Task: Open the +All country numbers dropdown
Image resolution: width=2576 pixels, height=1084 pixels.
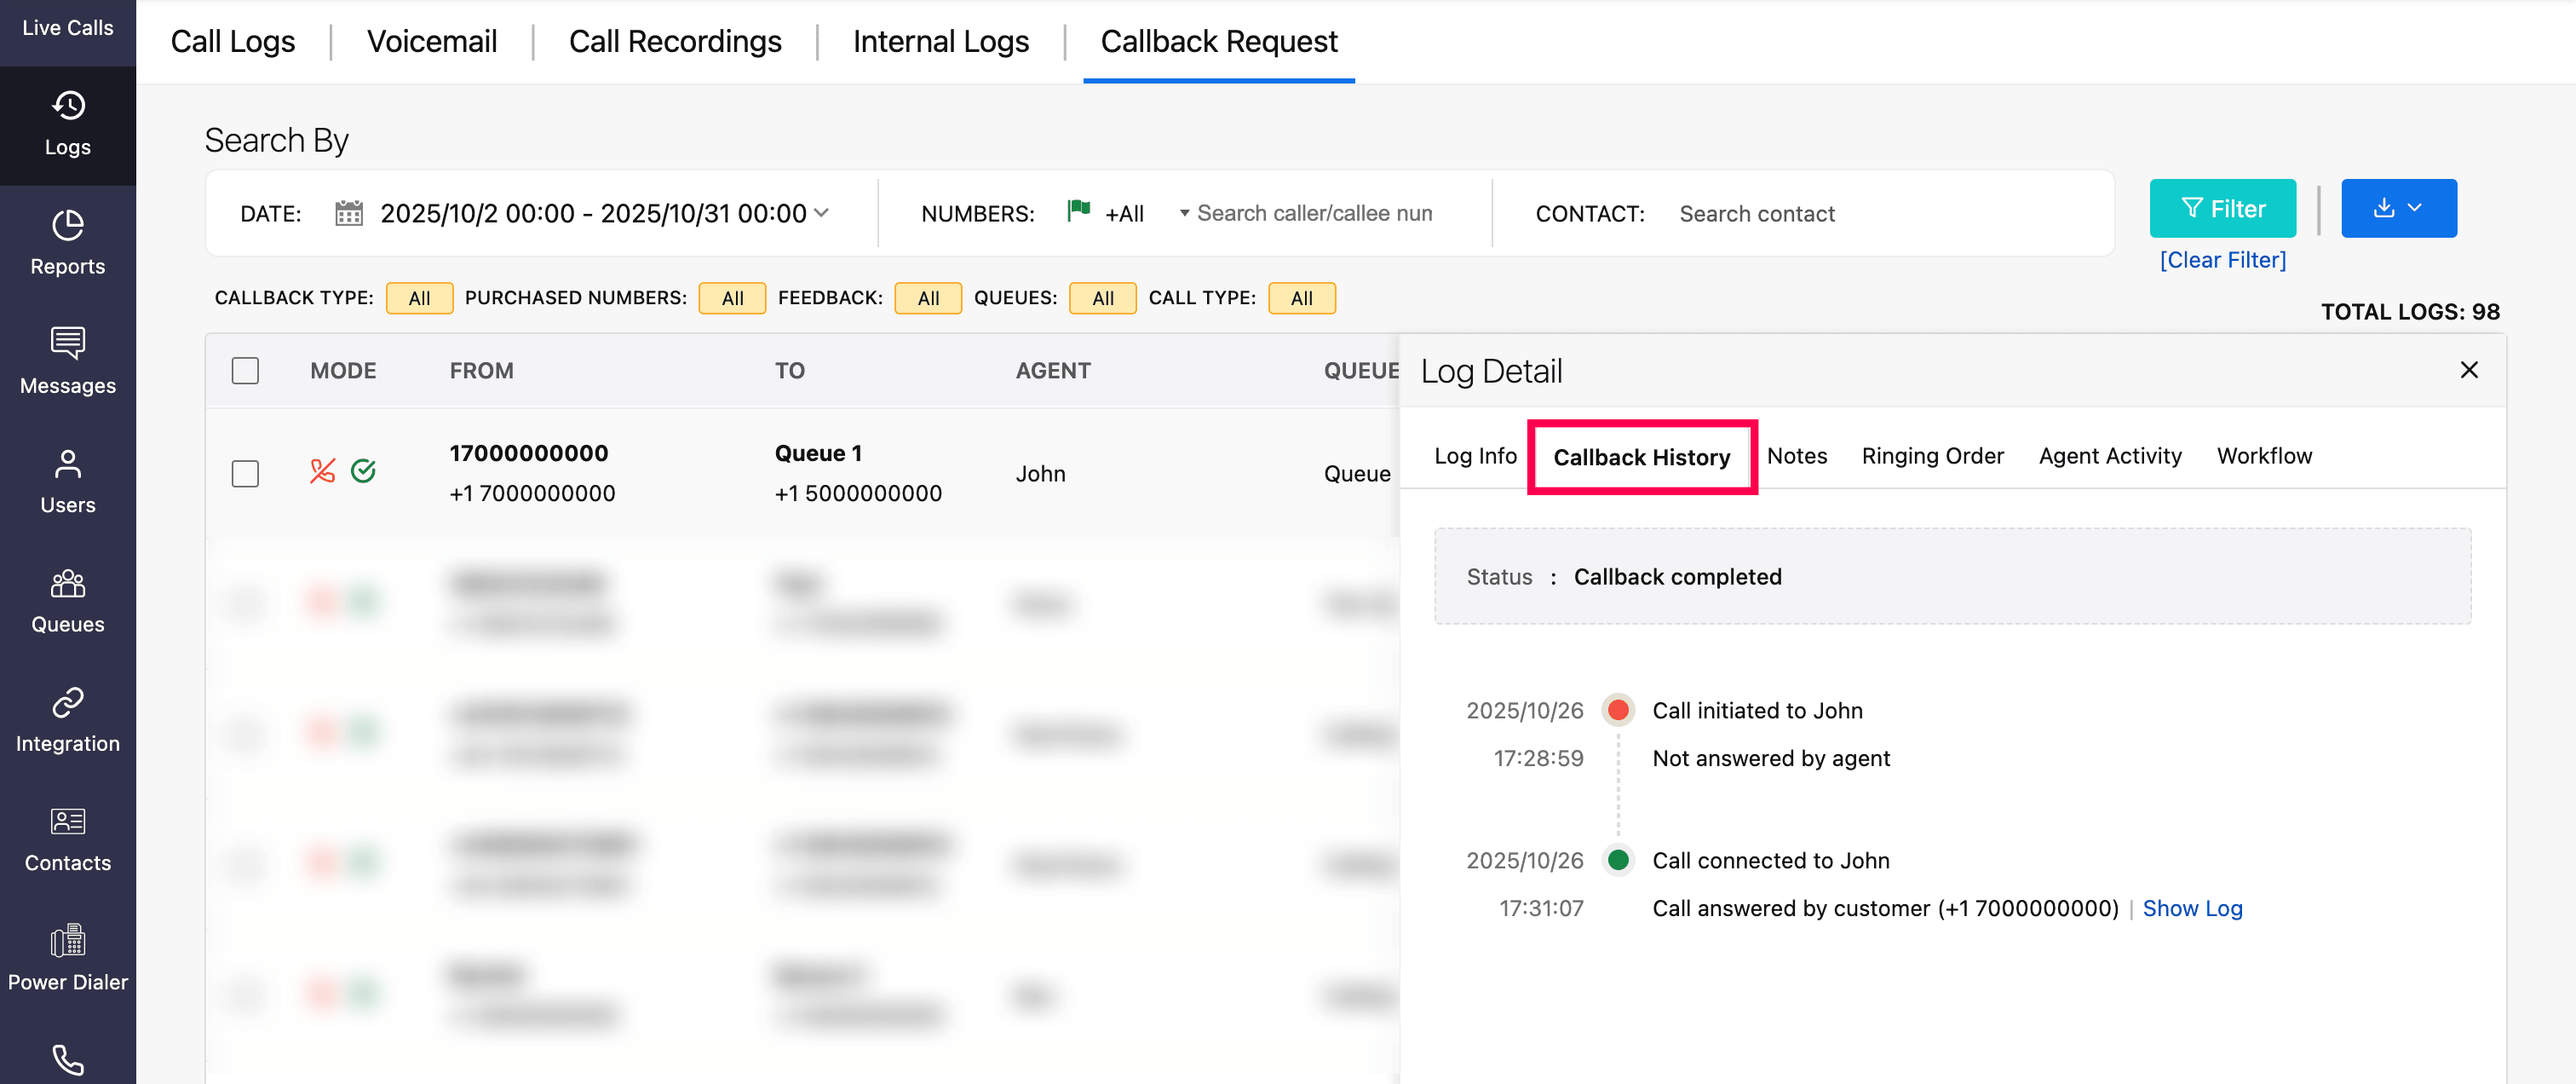Action: click(1125, 213)
